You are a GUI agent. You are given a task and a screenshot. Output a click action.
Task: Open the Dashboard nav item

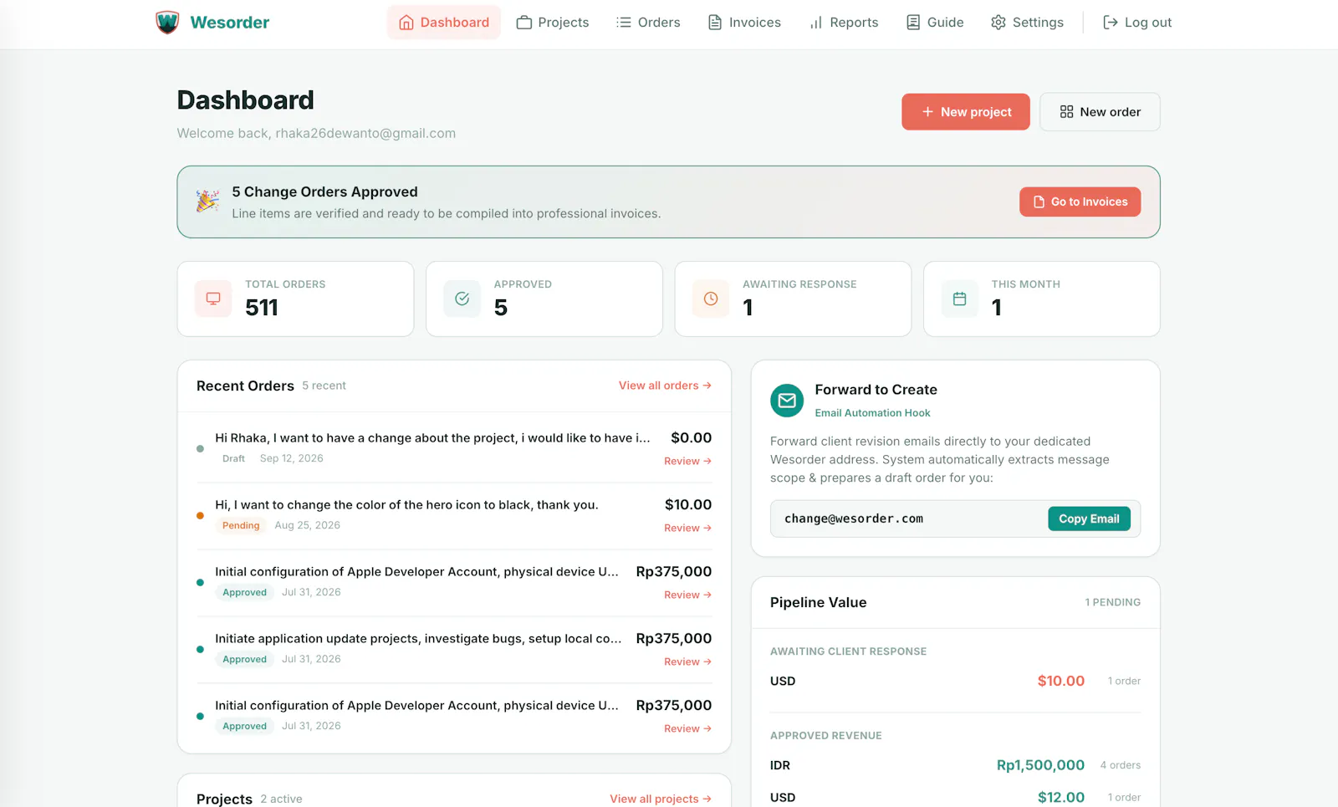(x=444, y=23)
